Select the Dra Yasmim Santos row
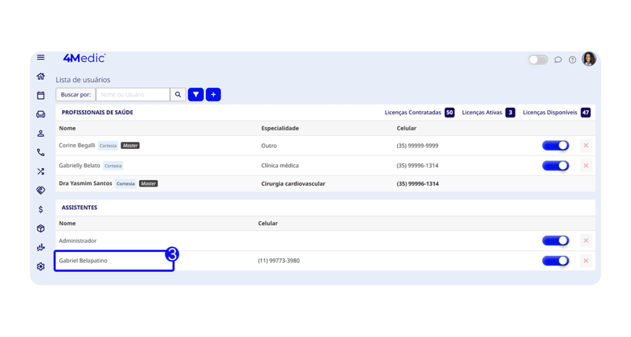Image resolution: width=631 pixels, height=337 pixels. 86,183
